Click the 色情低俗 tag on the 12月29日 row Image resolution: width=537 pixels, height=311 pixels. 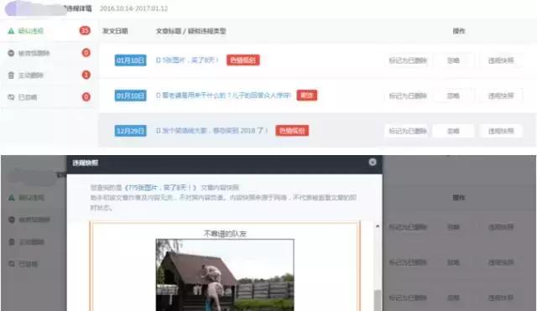[292, 131]
